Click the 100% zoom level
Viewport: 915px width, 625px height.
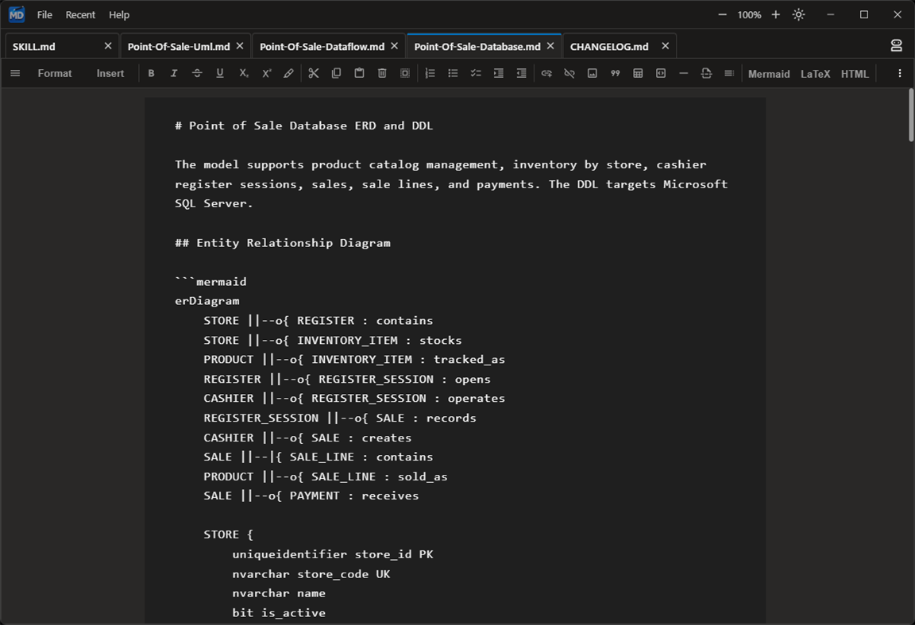click(x=749, y=15)
